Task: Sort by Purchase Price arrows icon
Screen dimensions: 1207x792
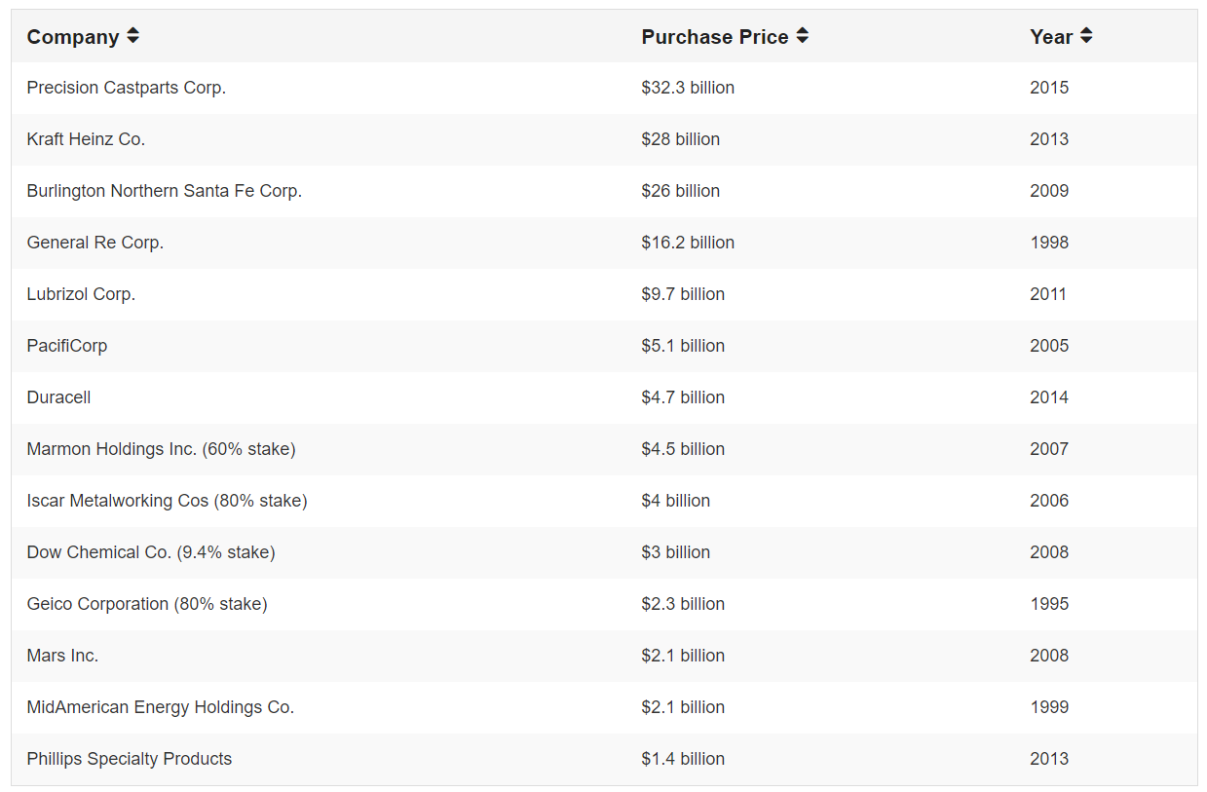Action: click(803, 36)
